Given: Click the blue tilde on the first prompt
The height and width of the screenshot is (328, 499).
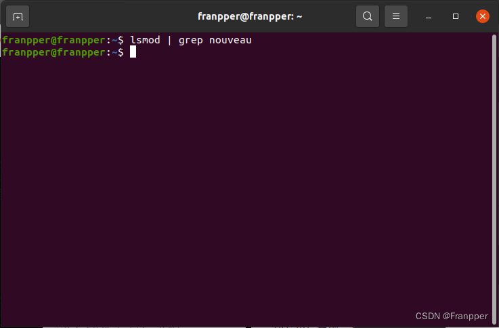Looking at the screenshot, I should (x=114, y=41).
